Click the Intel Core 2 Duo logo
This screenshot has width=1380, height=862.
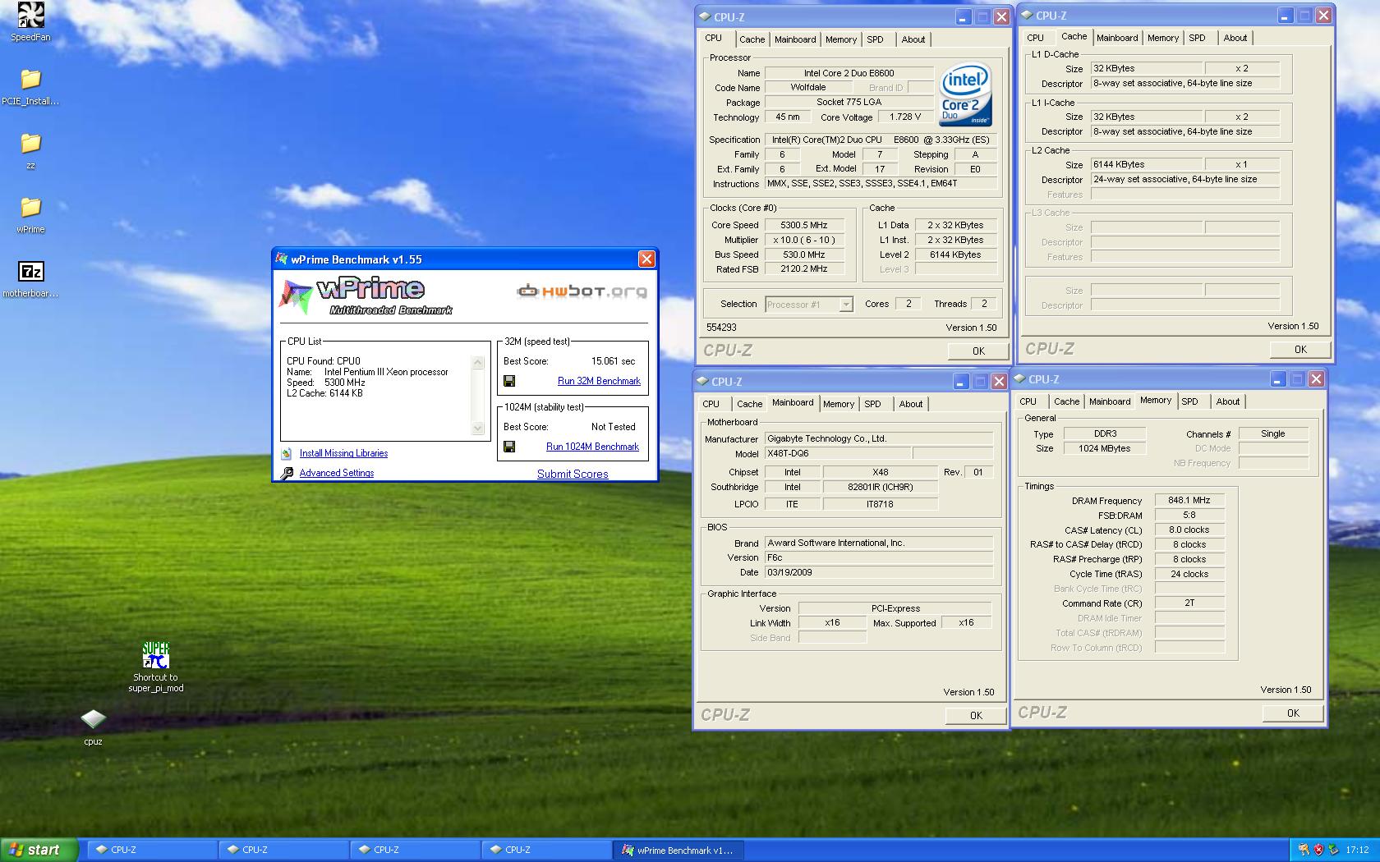tap(965, 94)
